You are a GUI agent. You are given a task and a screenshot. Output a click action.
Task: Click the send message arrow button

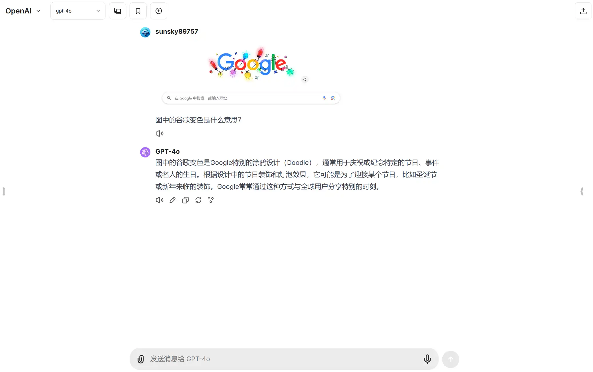451,359
